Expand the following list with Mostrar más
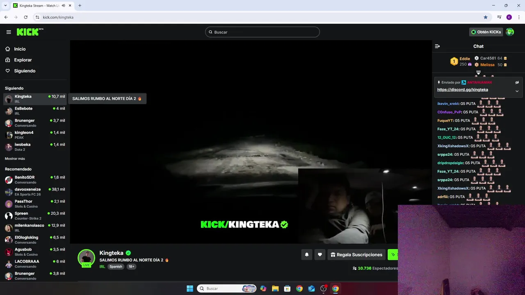Image resolution: width=525 pixels, height=295 pixels. click(x=15, y=159)
